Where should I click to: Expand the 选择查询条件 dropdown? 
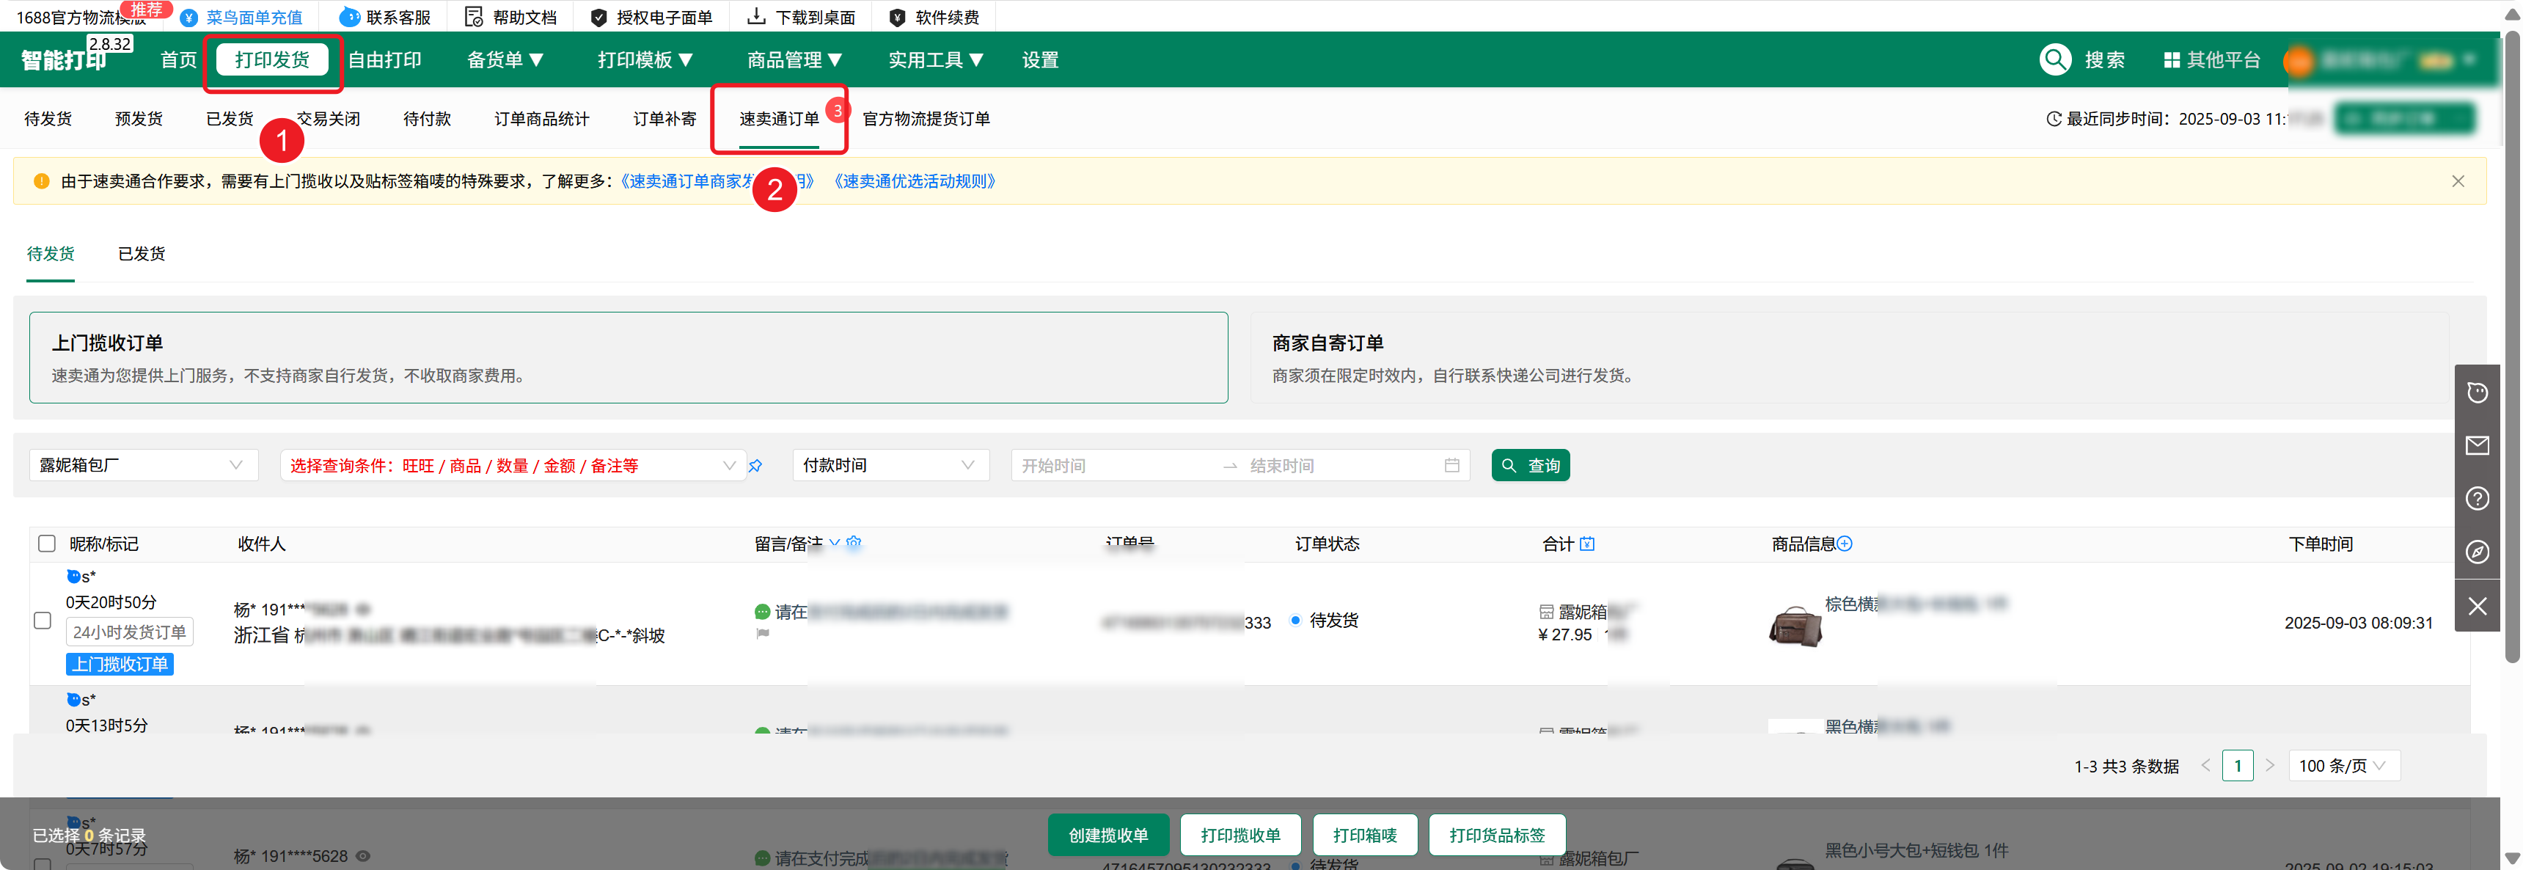click(x=512, y=465)
